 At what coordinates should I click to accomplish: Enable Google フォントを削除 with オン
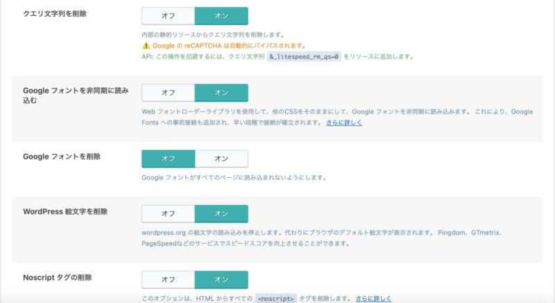[x=221, y=158]
